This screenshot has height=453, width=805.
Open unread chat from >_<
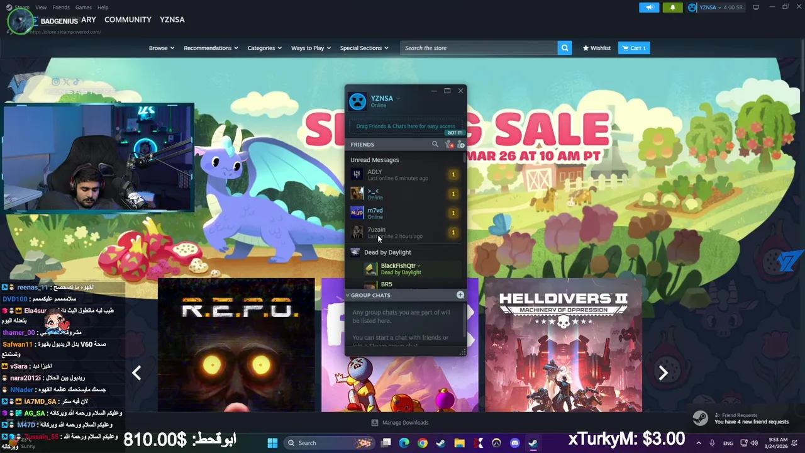(x=406, y=194)
